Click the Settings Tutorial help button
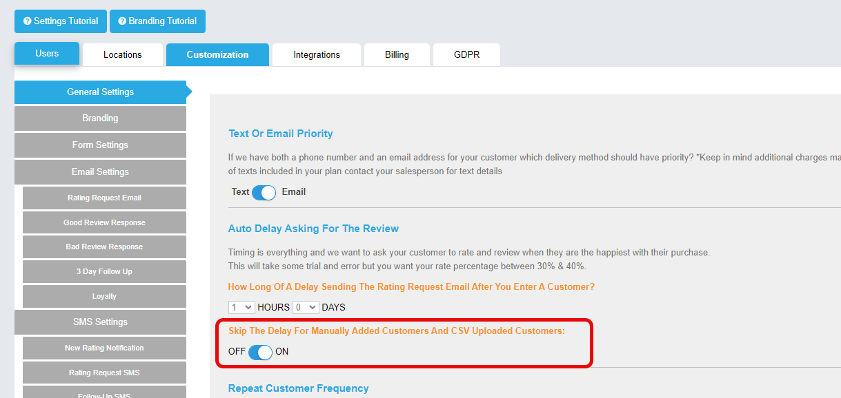The image size is (841, 398). pos(61,21)
